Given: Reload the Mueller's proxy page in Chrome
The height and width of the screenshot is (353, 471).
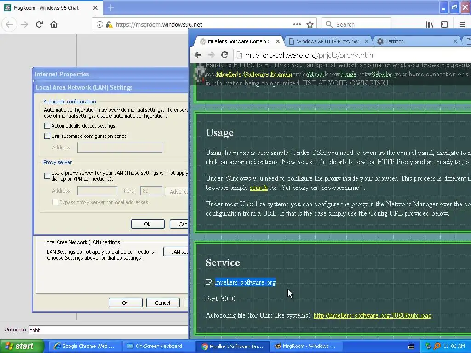Looking at the screenshot, I should (224, 55).
